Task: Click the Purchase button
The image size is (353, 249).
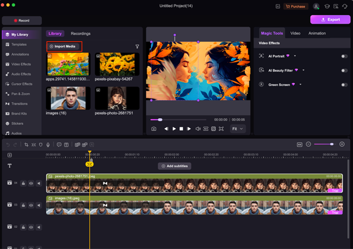Action: tap(296, 7)
